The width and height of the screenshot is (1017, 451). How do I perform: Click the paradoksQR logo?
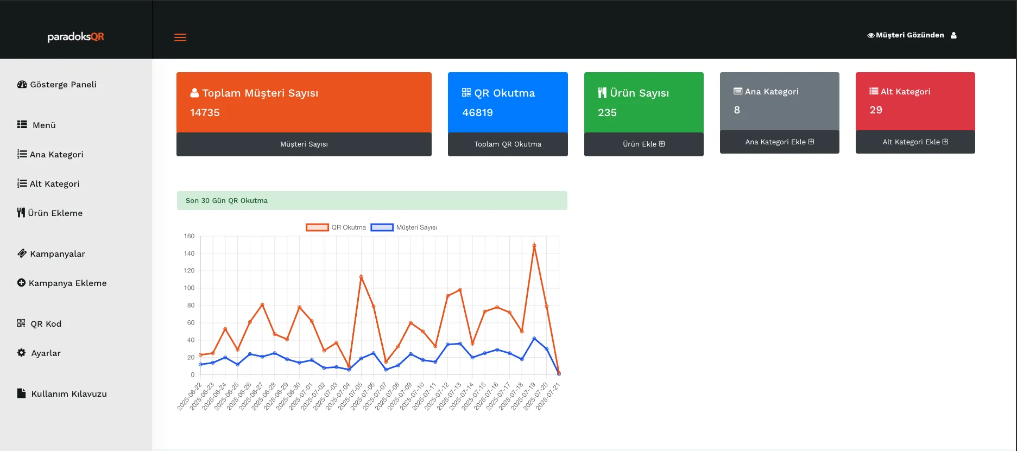[75, 37]
